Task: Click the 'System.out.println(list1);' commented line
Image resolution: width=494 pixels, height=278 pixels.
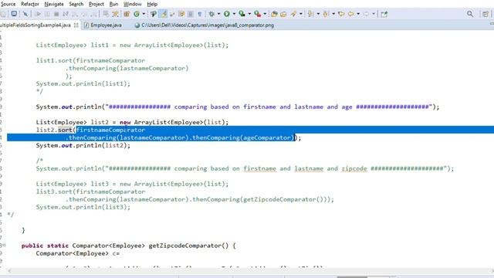Action: pos(83,83)
